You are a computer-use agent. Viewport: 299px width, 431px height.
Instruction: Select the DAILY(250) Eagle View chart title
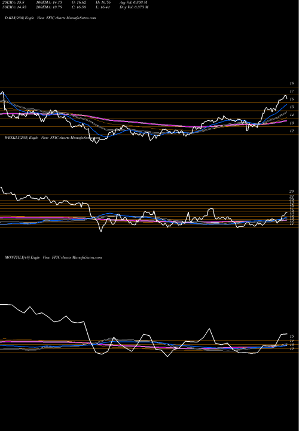pos(50,18)
